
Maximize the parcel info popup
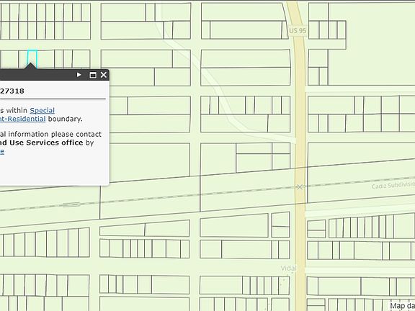click(x=93, y=75)
